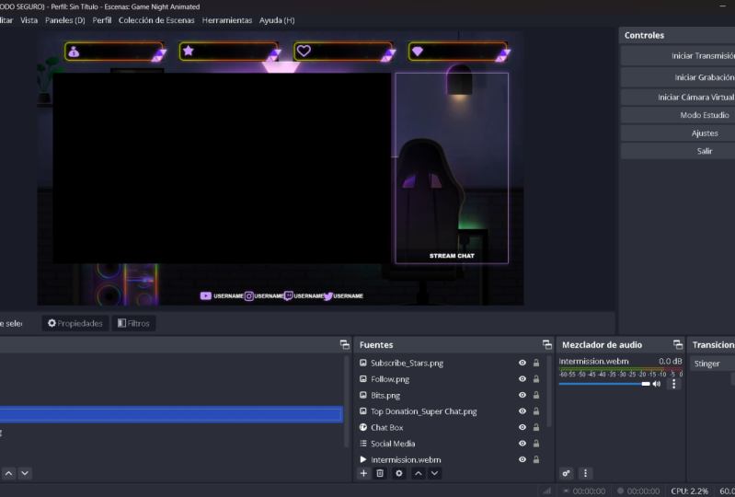Mute Intermission.webm speaker icon

click(x=657, y=384)
